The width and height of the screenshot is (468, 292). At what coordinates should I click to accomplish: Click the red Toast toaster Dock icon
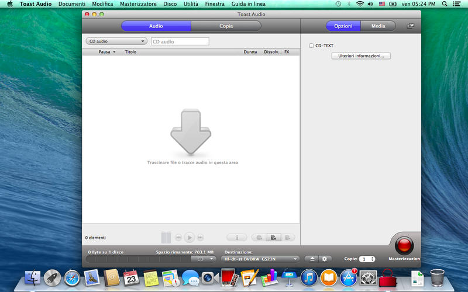(388, 278)
